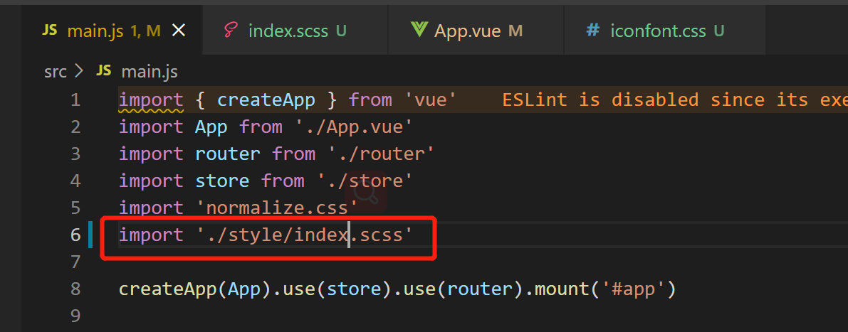Click line number 6 in the gutter
The height and width of the screenshot is (332, 848).
click(x=75, y=235)
